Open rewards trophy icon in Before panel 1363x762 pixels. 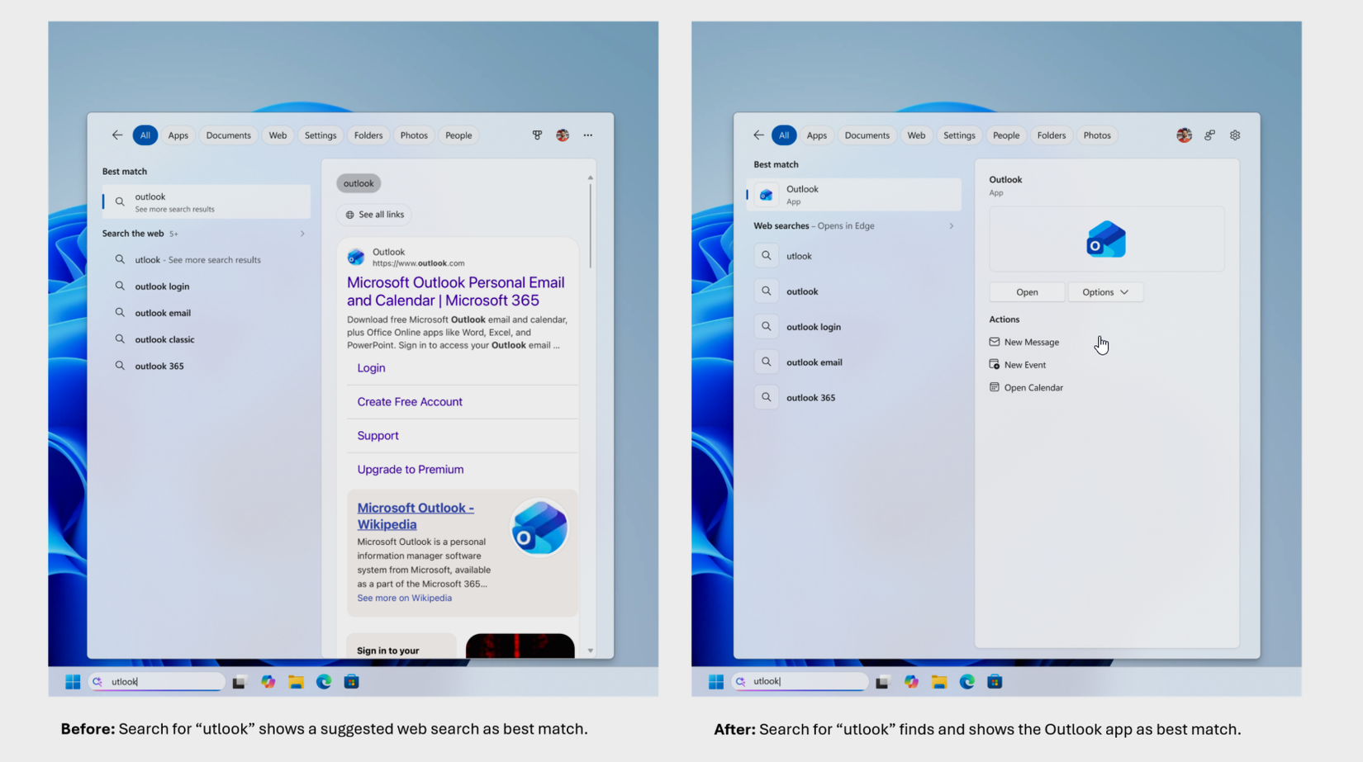537,135
